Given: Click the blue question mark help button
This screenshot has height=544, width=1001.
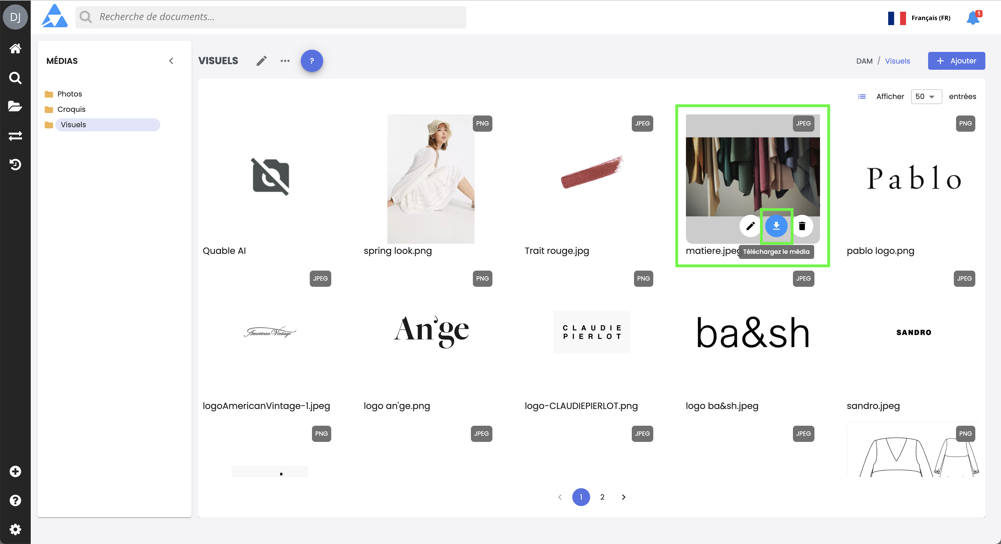Looking at the screenshot, I should click(x=312, y=61).
